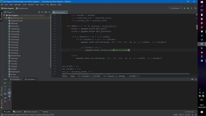Image resolution: width=206 pixels, height=116 pixels.
Task: Open Search Everywhere magnifier in toolbar
Action: pyautogui.click(x=196, y=8)
